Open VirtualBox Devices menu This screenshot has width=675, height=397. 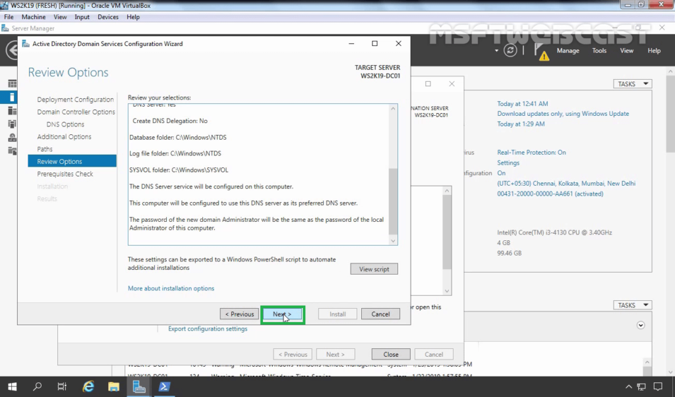(108, 17)
